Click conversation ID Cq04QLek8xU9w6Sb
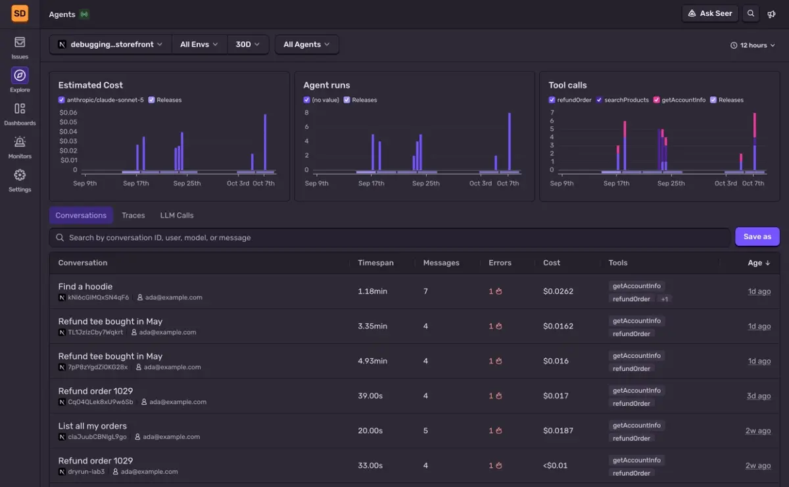789x487 pixels. [101, 402]
